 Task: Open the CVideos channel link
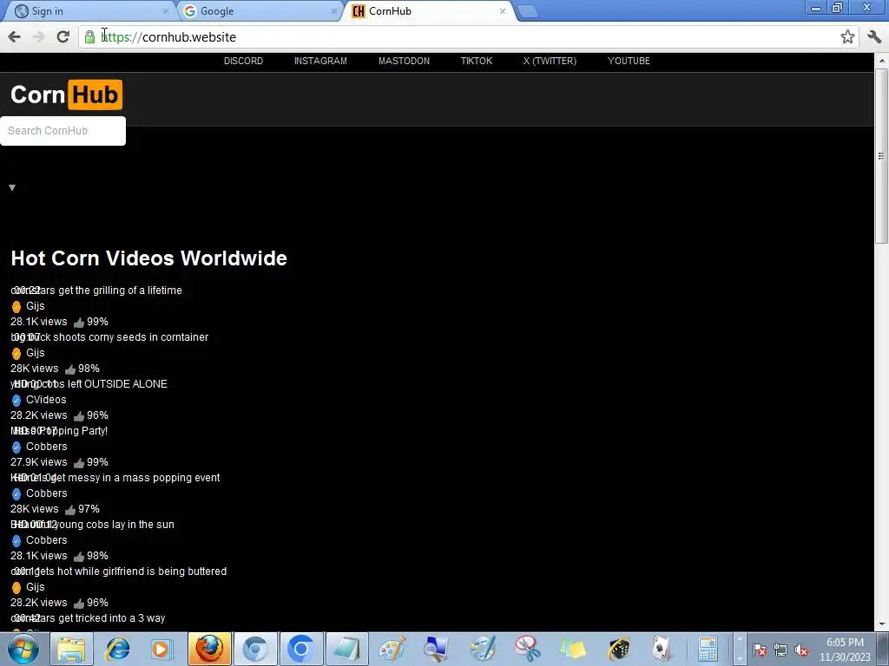(46, 400)
